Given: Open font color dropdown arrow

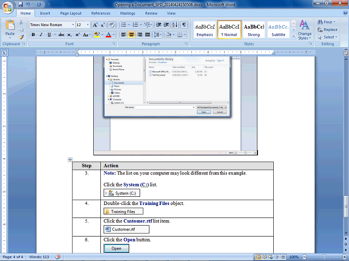Looking at the screenshot, I should pyautogui.click(x=114, y=35).
